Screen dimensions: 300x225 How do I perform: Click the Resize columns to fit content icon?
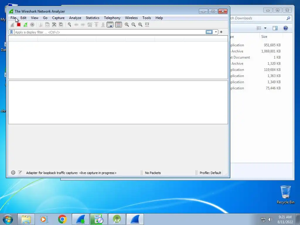coord(147,25)
